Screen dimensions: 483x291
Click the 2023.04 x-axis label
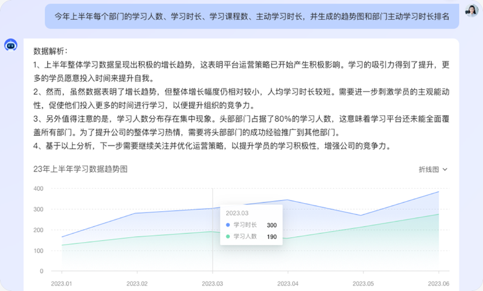tap(288, 282)
